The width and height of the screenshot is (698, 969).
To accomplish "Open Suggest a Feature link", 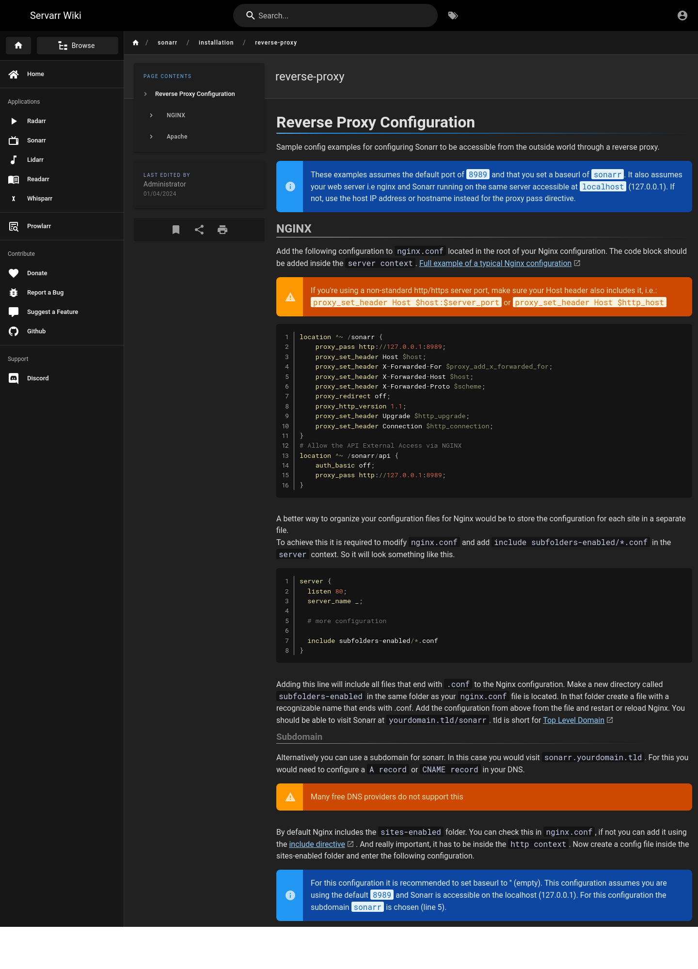I will tap(62, 312).
